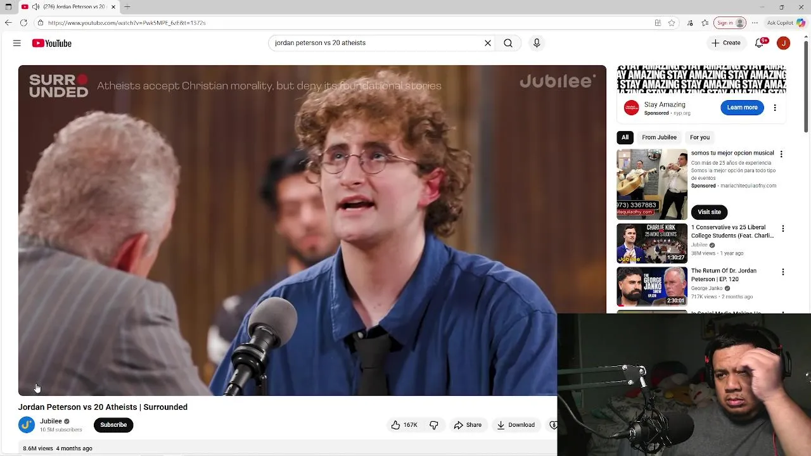811x456 pixels.
Task: Dislike the video
Action: click(x=434, y=425)
